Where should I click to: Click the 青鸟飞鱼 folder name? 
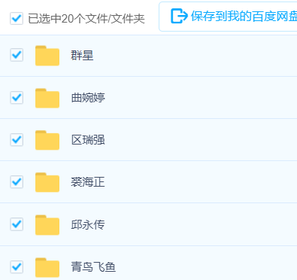pos(93,267)
